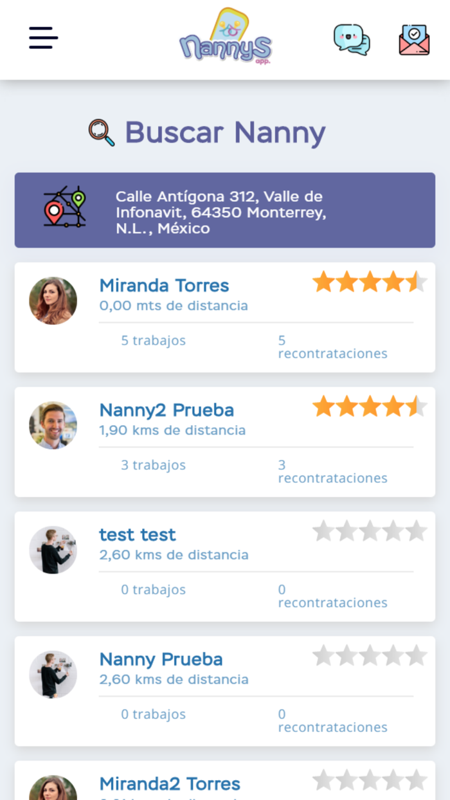Expand the Nanny2 Prueba card

coord(225,442)
